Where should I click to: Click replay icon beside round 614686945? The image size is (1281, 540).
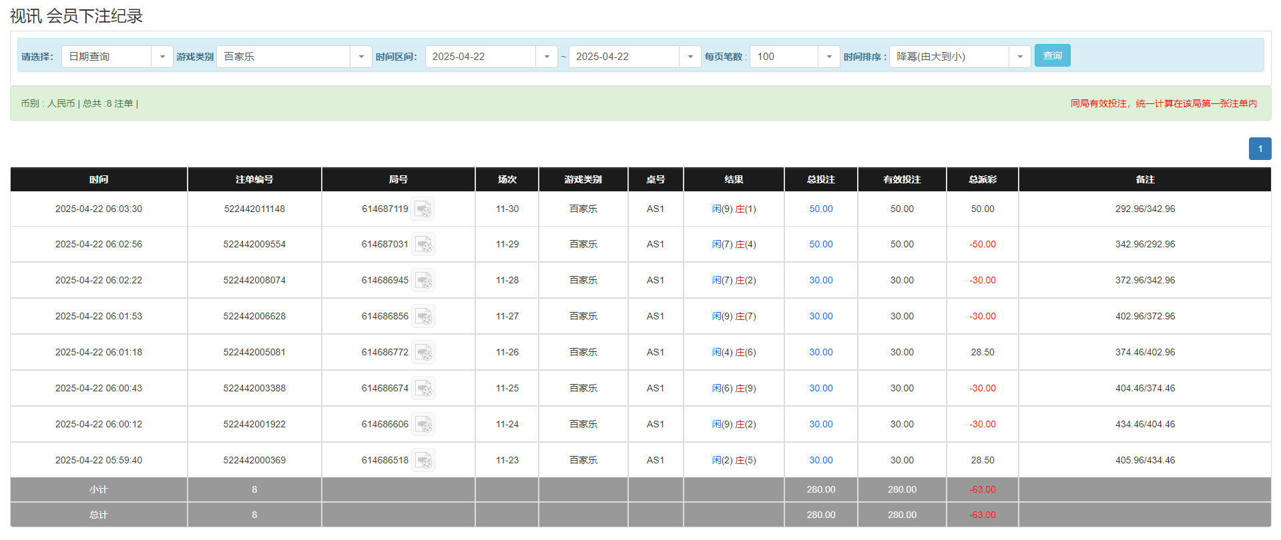pos(423,281)
